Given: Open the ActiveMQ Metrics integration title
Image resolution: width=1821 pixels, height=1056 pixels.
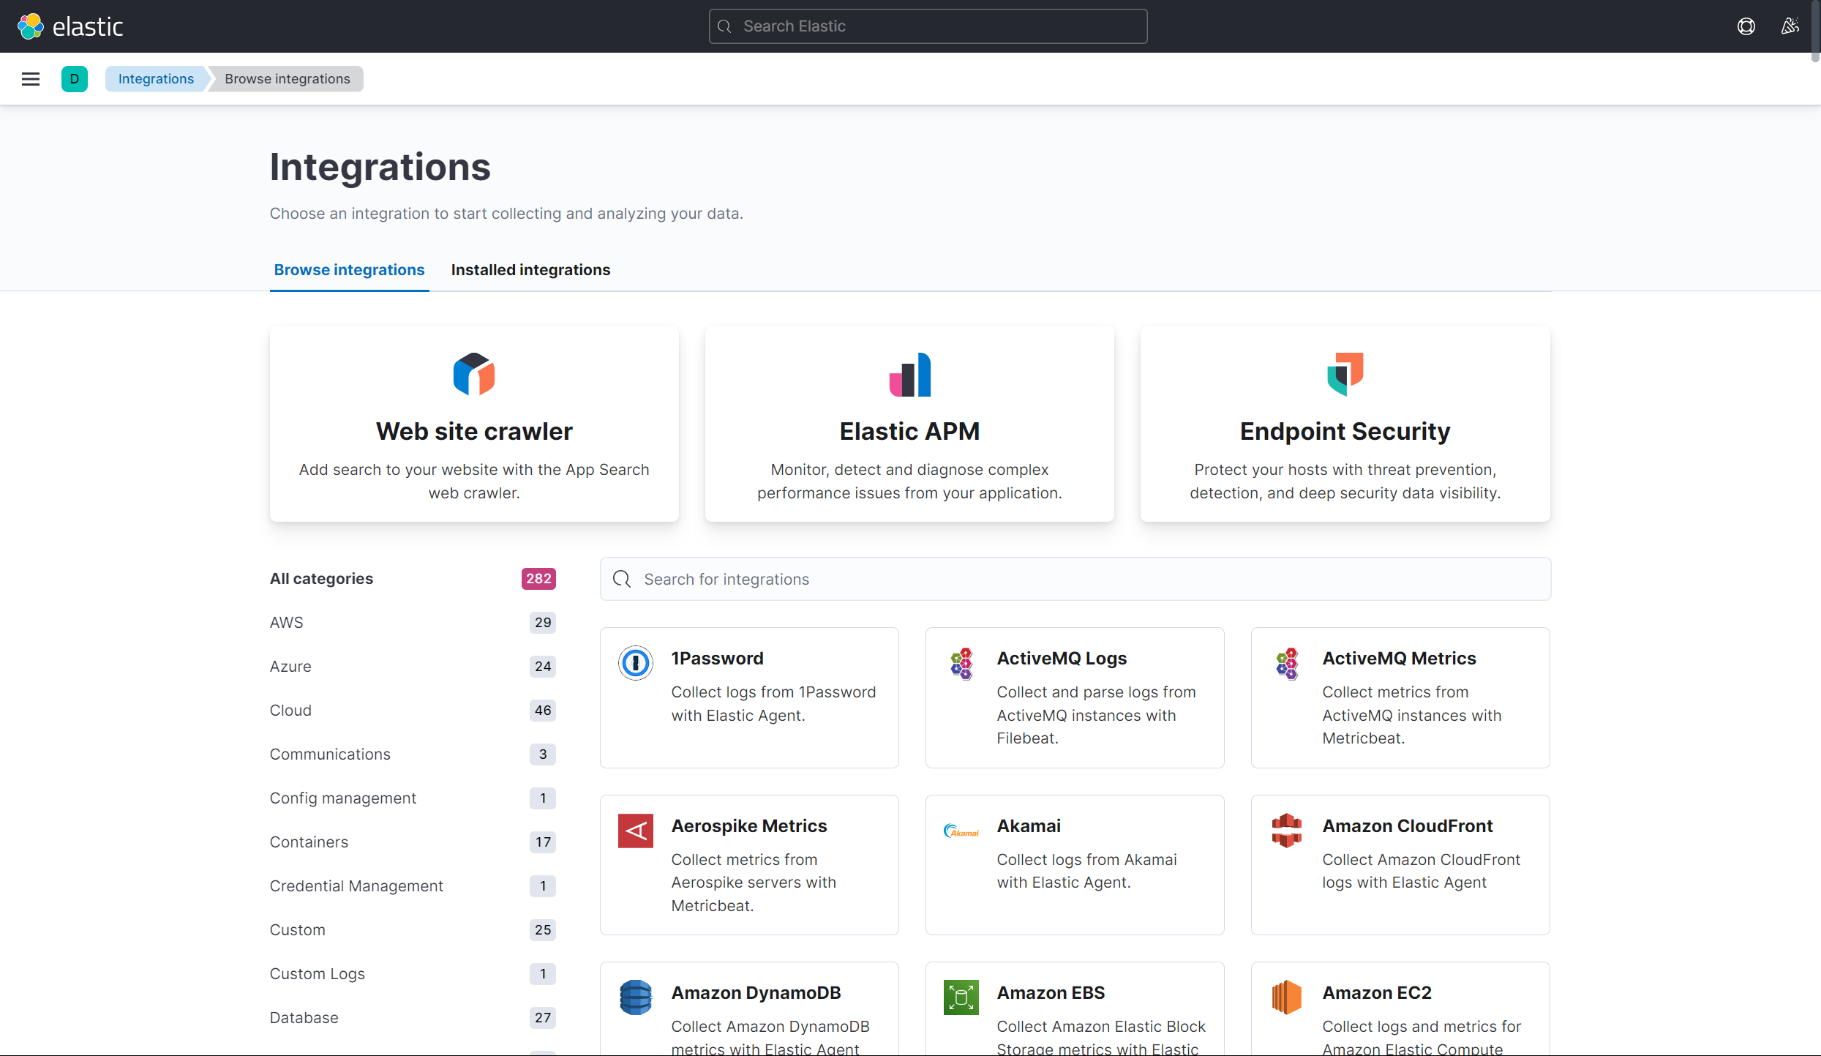Looking at the screenshot, I should coord(1399,659).
